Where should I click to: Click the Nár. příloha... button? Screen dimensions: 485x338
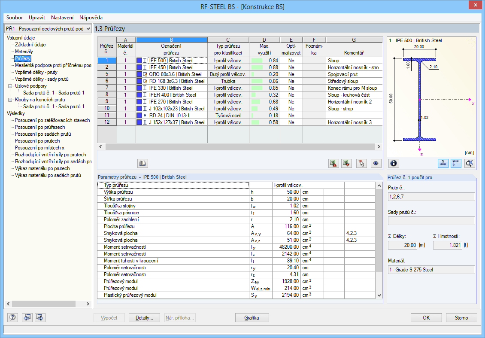click(x=180, y=317)
